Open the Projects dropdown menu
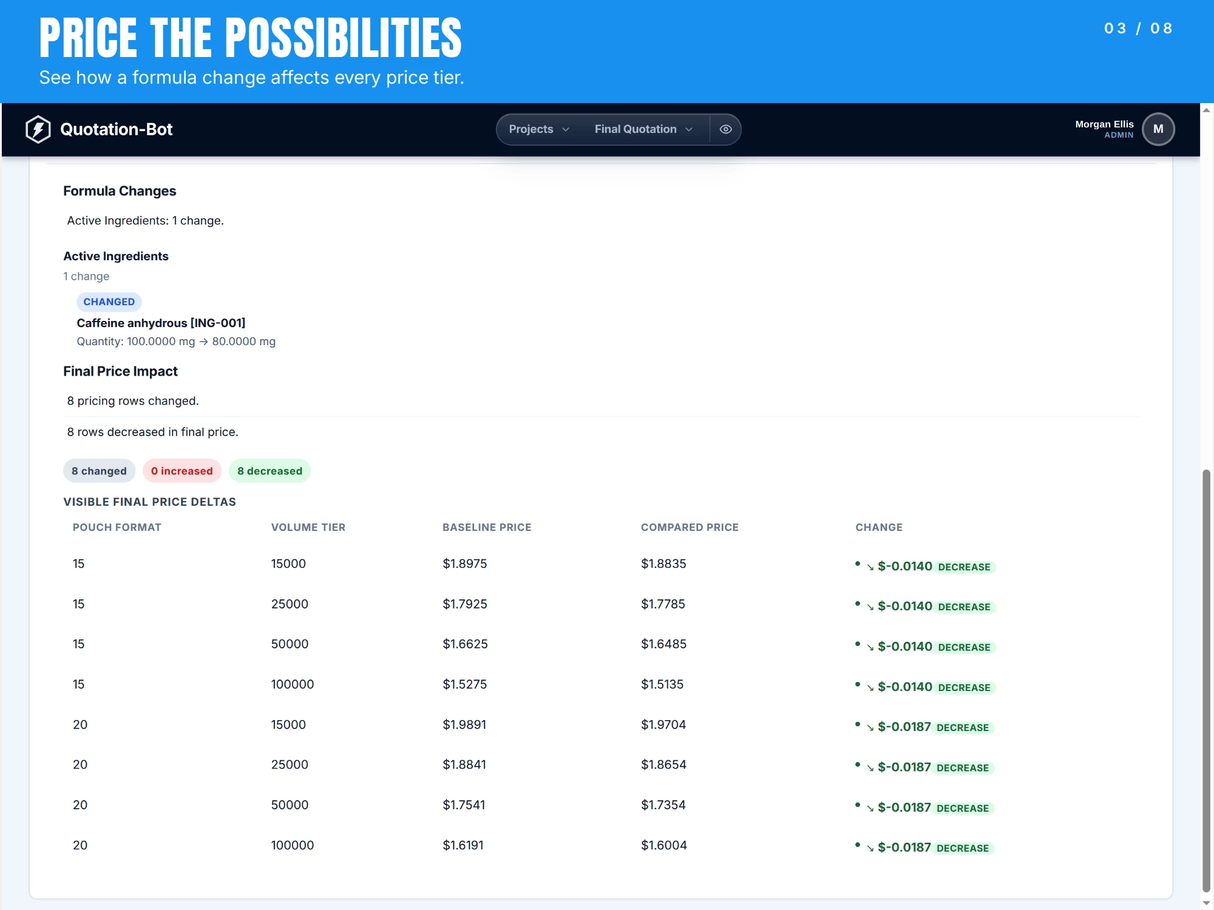1214x910 pixels. (x=539, y=129)
